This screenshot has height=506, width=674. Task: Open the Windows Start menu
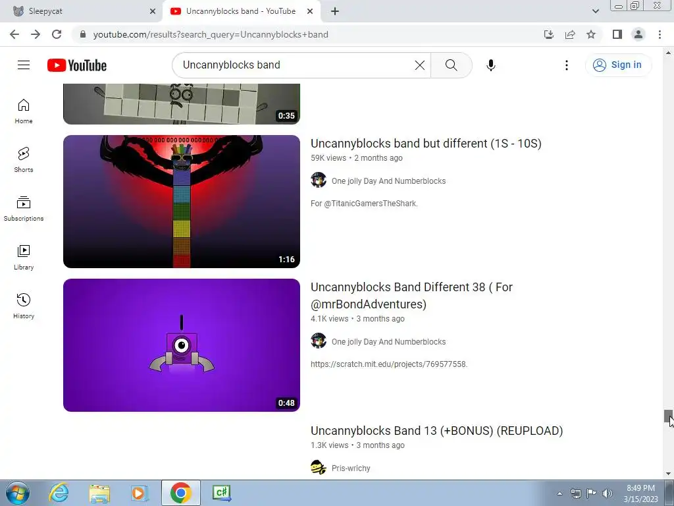(x=18, y=493)
